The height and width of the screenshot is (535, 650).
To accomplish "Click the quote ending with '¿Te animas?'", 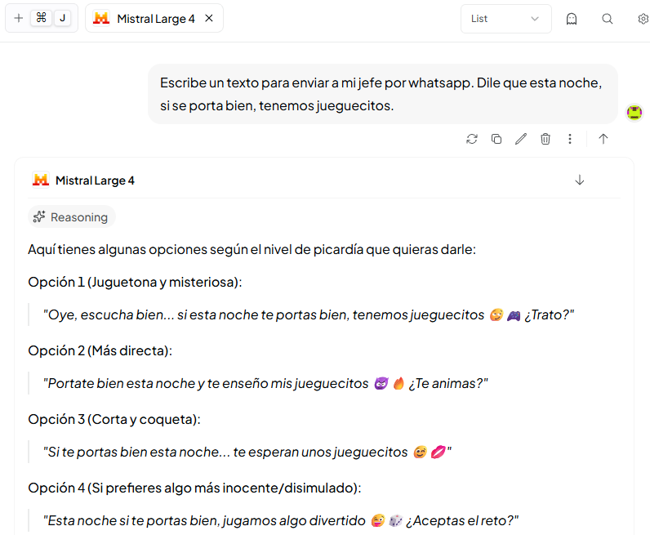I will point(265,383).
